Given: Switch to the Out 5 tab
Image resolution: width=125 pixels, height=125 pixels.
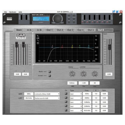Looking at the screenshot, I should pyautogui.click(x=91, y=30).
